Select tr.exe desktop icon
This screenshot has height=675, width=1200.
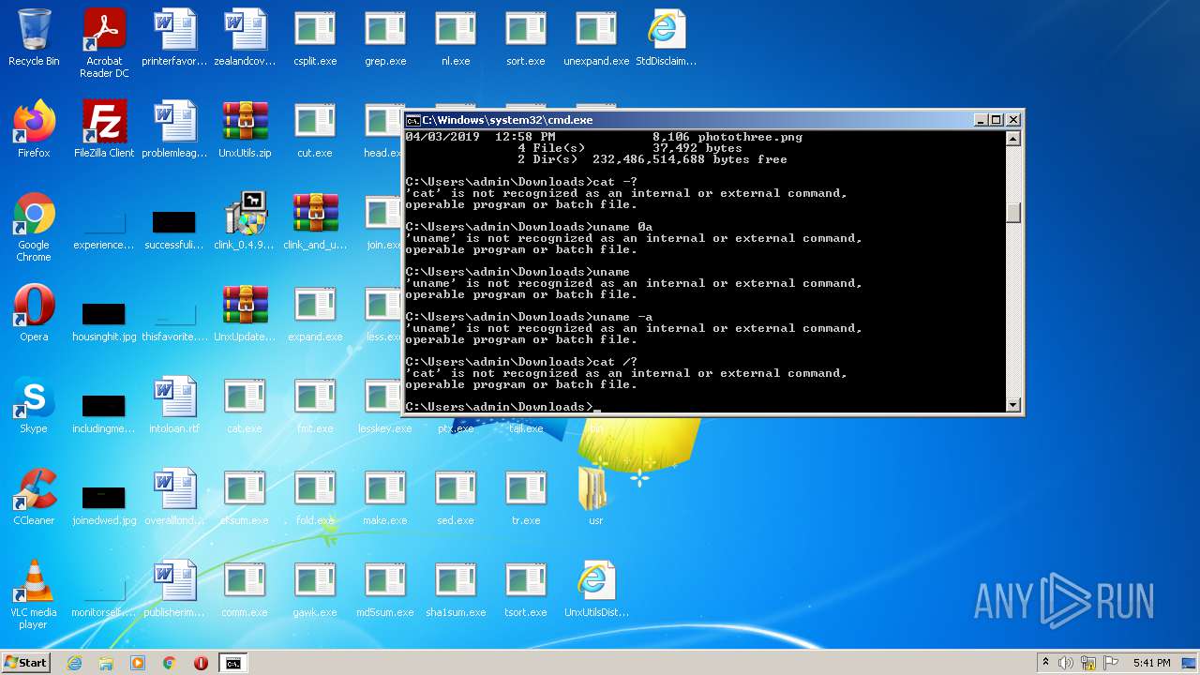[526, 497]
